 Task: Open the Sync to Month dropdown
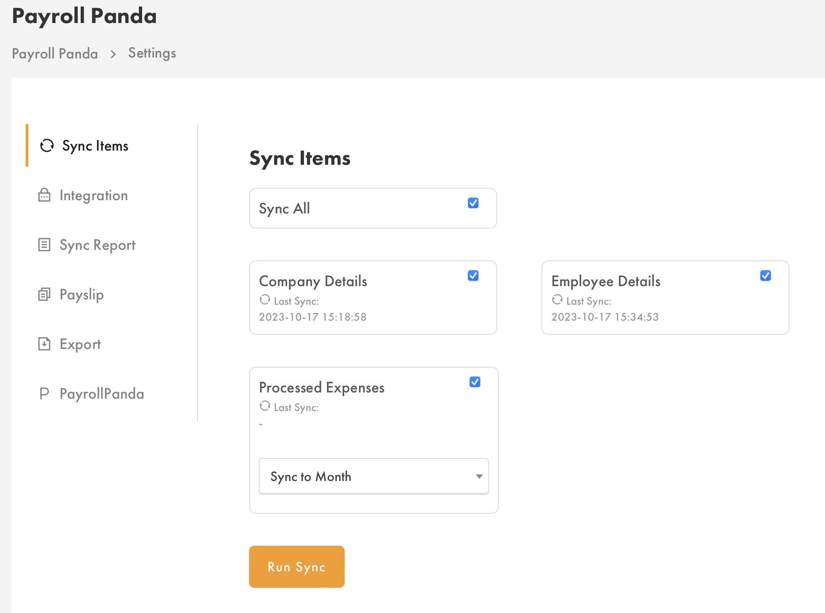coord(374,476)
